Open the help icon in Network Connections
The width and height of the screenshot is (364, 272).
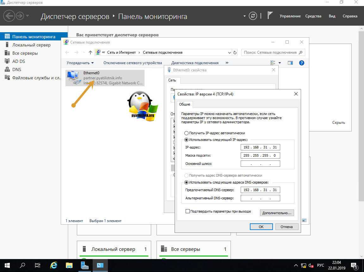pyautogui.click(x=301, y=63)
